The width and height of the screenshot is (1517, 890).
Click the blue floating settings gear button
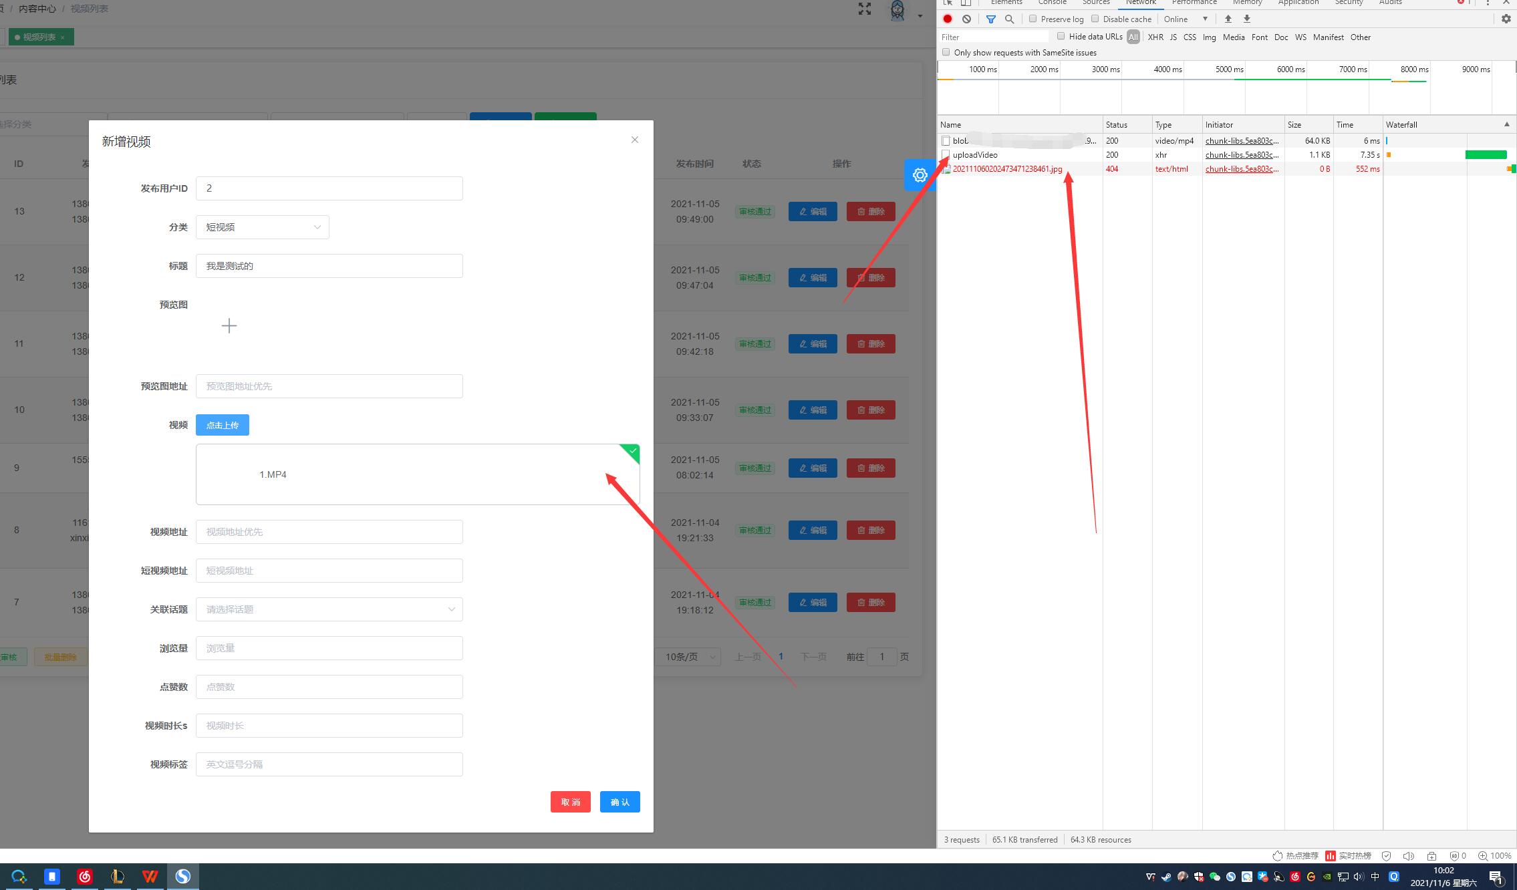pyautogui.click(x=920, y=175)
